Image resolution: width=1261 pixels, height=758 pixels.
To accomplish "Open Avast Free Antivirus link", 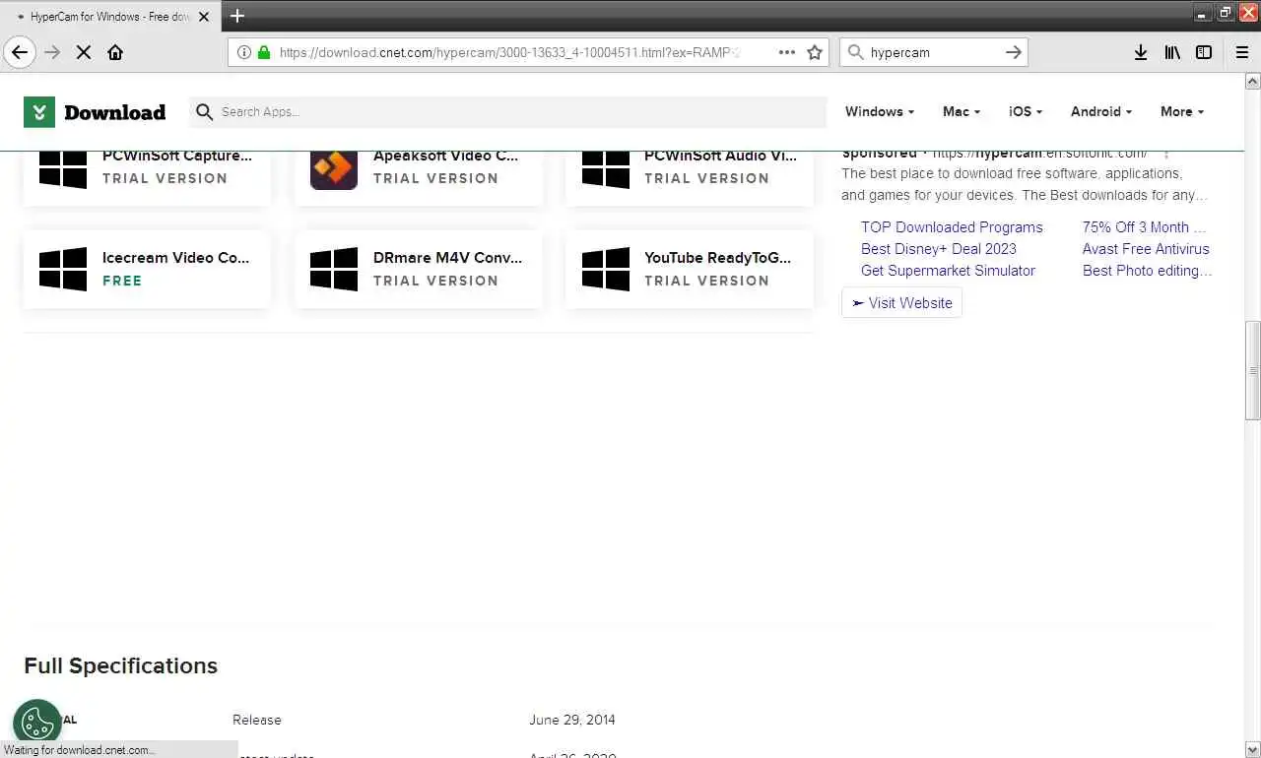I will click(1146, 249).
